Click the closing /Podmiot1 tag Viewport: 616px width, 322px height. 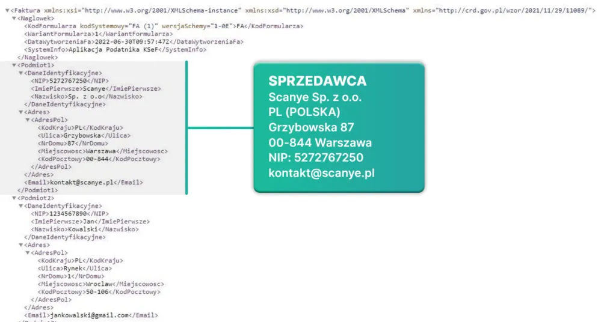(38, 190)
